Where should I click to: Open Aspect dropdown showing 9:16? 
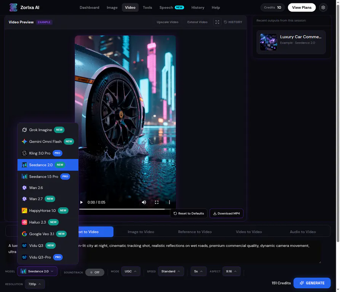231,271
